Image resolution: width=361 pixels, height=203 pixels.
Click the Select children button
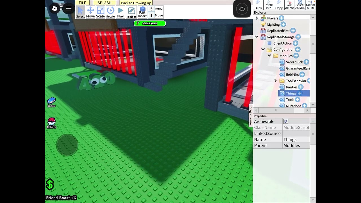click(x=300, y=5)
